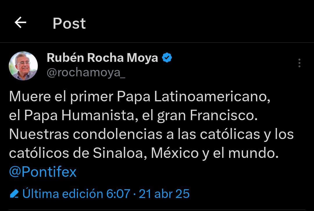Tap the line 'el Papa Humanista, el gran Francisco'

click(x=133, y=116)
